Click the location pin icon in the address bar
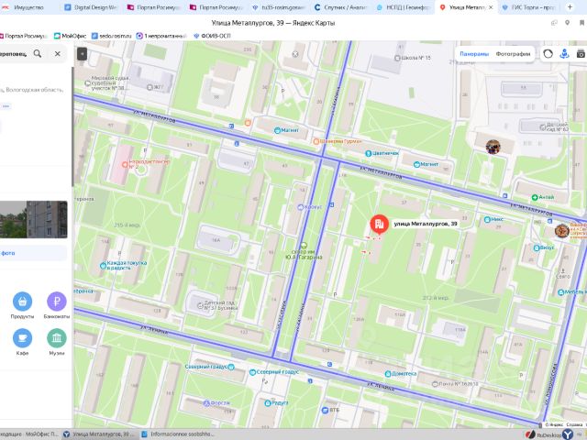Screen dimensions: 587x440 (568, 23)
